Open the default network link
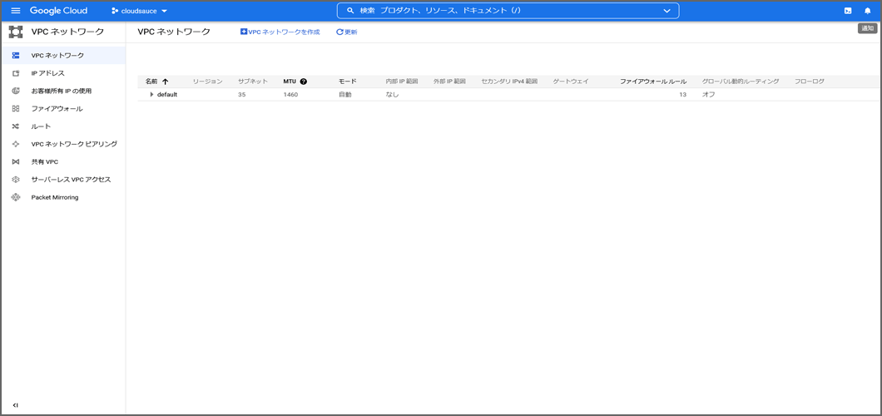 [167, 95]
